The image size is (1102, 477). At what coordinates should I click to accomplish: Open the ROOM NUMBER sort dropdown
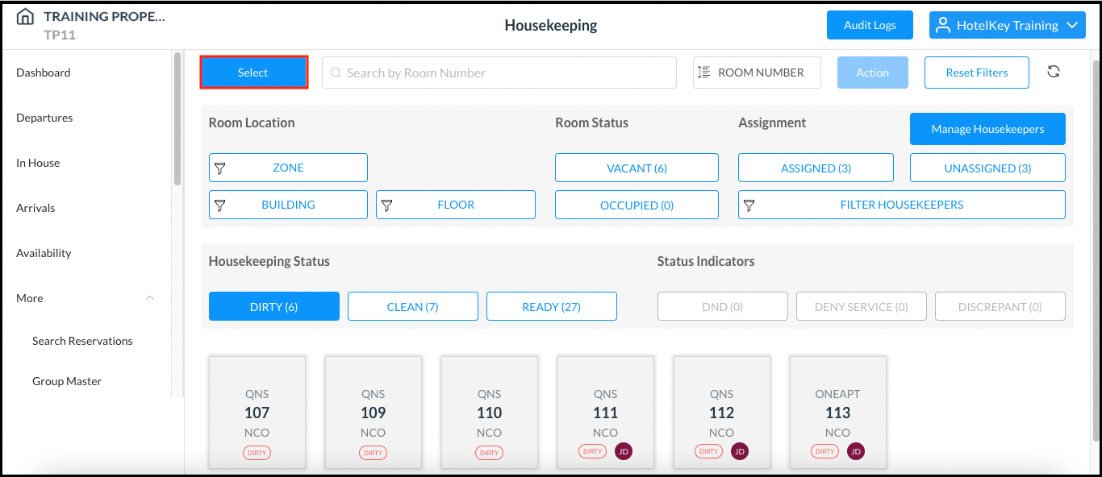tap(756, 73)
